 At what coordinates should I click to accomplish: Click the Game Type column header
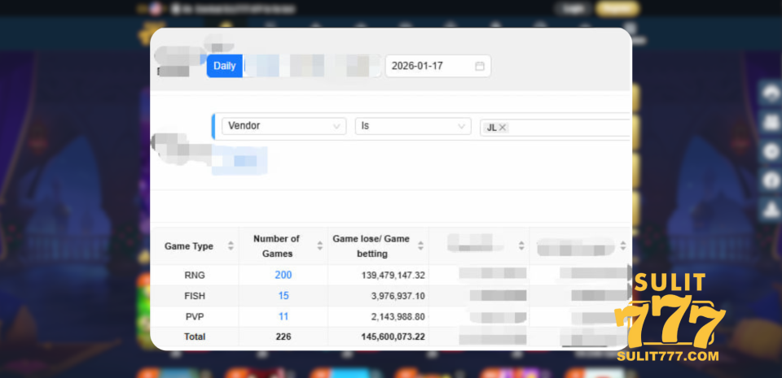(189, 246)
